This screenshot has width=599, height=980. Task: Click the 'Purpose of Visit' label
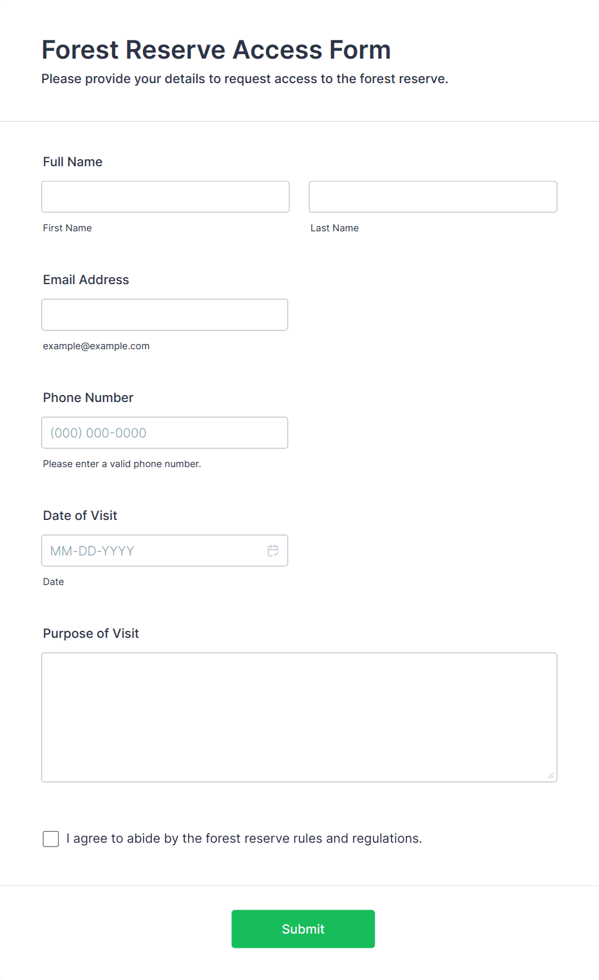91,633
